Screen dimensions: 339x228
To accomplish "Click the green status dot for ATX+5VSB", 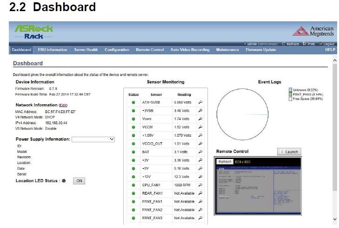I will coord(133,102).
